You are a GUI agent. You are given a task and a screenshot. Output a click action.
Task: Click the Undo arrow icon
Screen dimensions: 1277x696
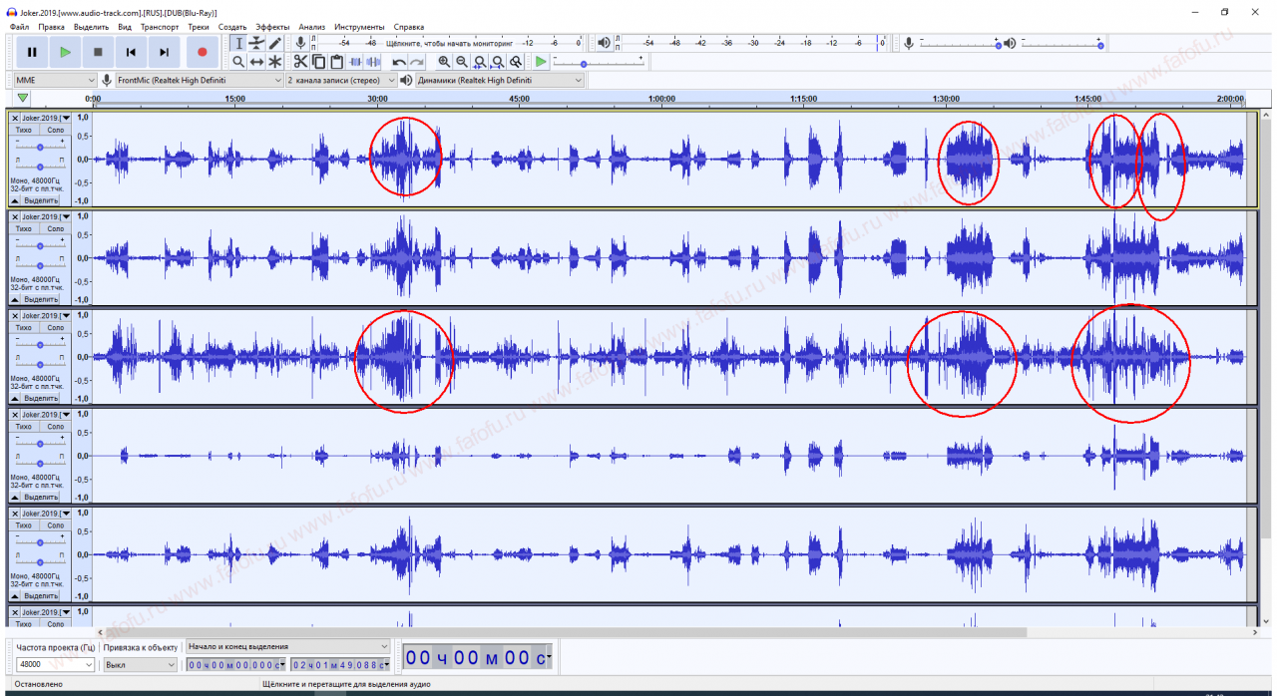[399, 62]
